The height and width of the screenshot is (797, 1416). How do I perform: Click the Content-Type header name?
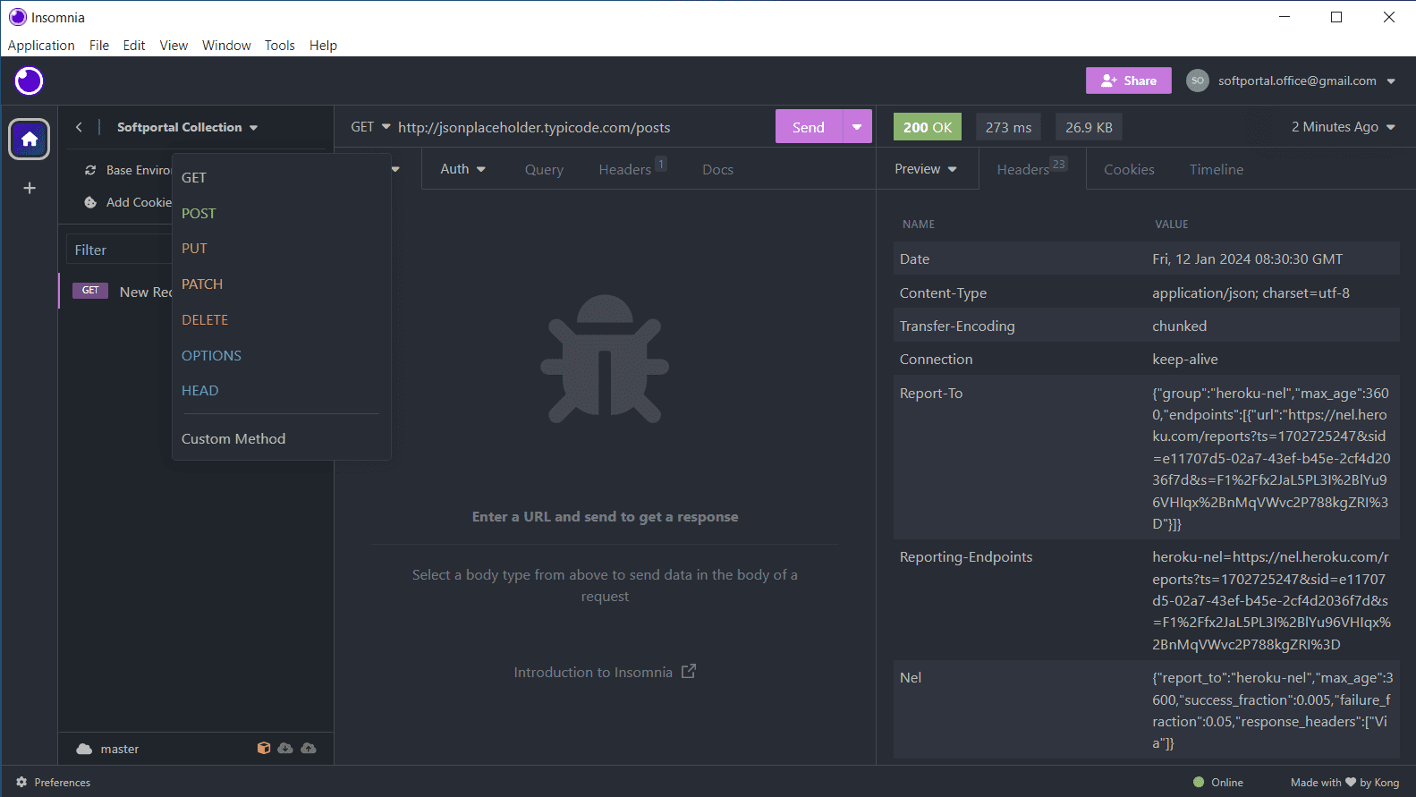coord(943,293)
